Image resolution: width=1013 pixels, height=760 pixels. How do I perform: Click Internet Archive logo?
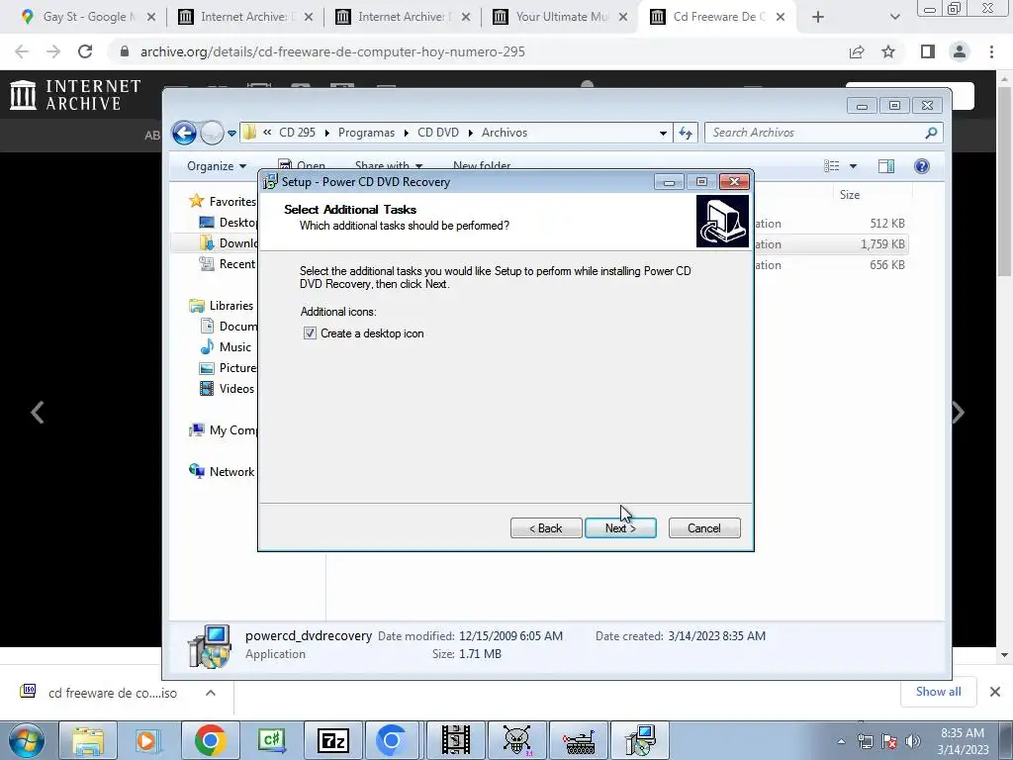(75, 94)
